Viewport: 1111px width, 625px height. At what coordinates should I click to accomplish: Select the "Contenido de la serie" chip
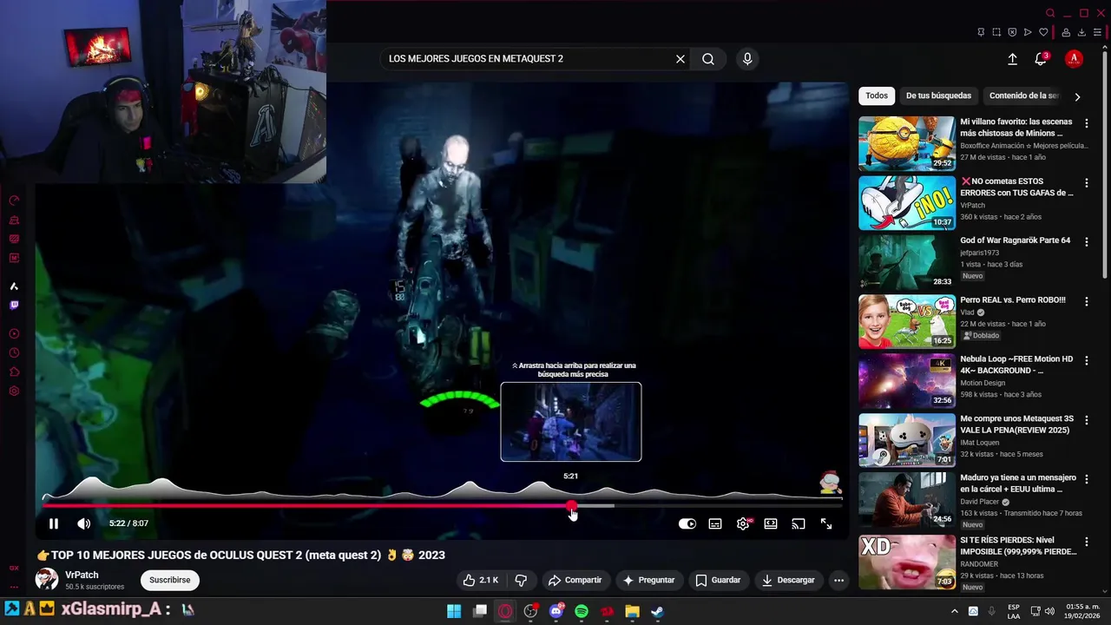(1024, 95)
